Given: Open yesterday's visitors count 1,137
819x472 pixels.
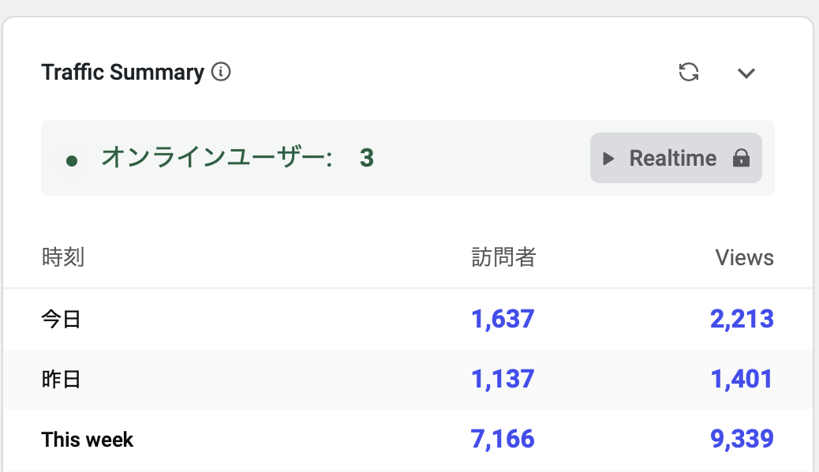Looking at the screenshot, I should [503, 379].
